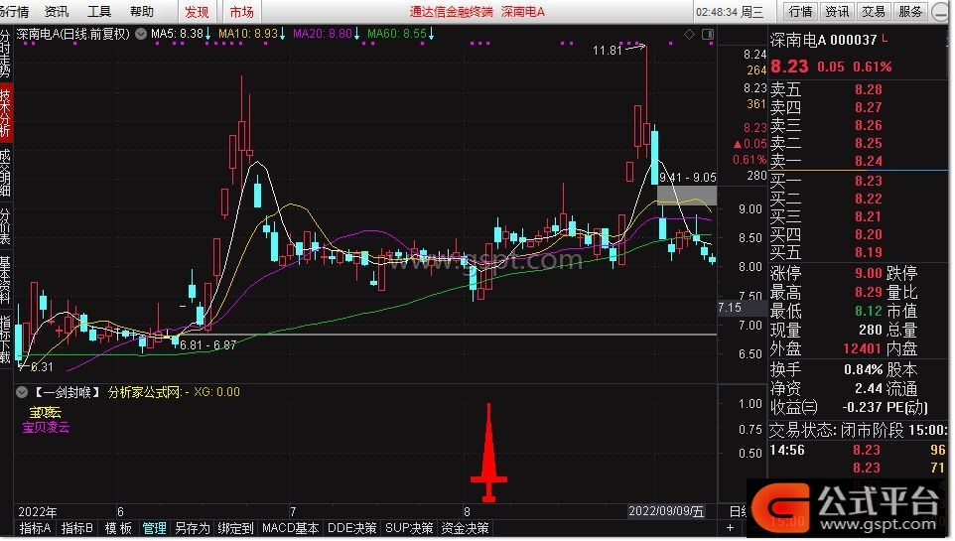Select the 成交明细 sidebar tab
955x541 pixels.
pos(6,171)
